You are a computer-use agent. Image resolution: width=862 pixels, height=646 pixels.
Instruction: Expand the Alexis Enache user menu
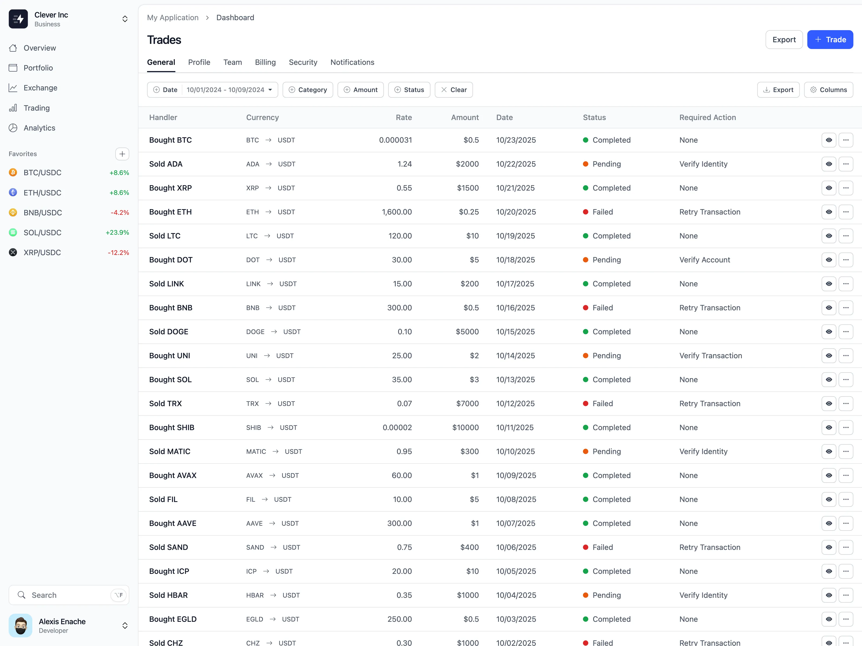coord(125,625)
